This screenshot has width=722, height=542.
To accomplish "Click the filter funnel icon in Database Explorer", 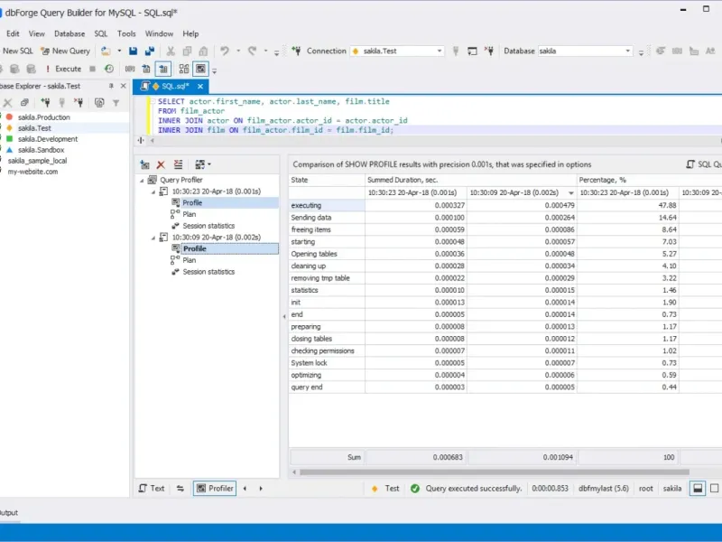I will point(116,103).
